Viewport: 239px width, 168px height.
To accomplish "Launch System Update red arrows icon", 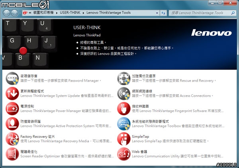I will (12, 94).
